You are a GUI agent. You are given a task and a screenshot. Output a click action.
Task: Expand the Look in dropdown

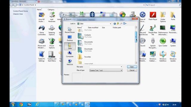(x=110, y=24)
